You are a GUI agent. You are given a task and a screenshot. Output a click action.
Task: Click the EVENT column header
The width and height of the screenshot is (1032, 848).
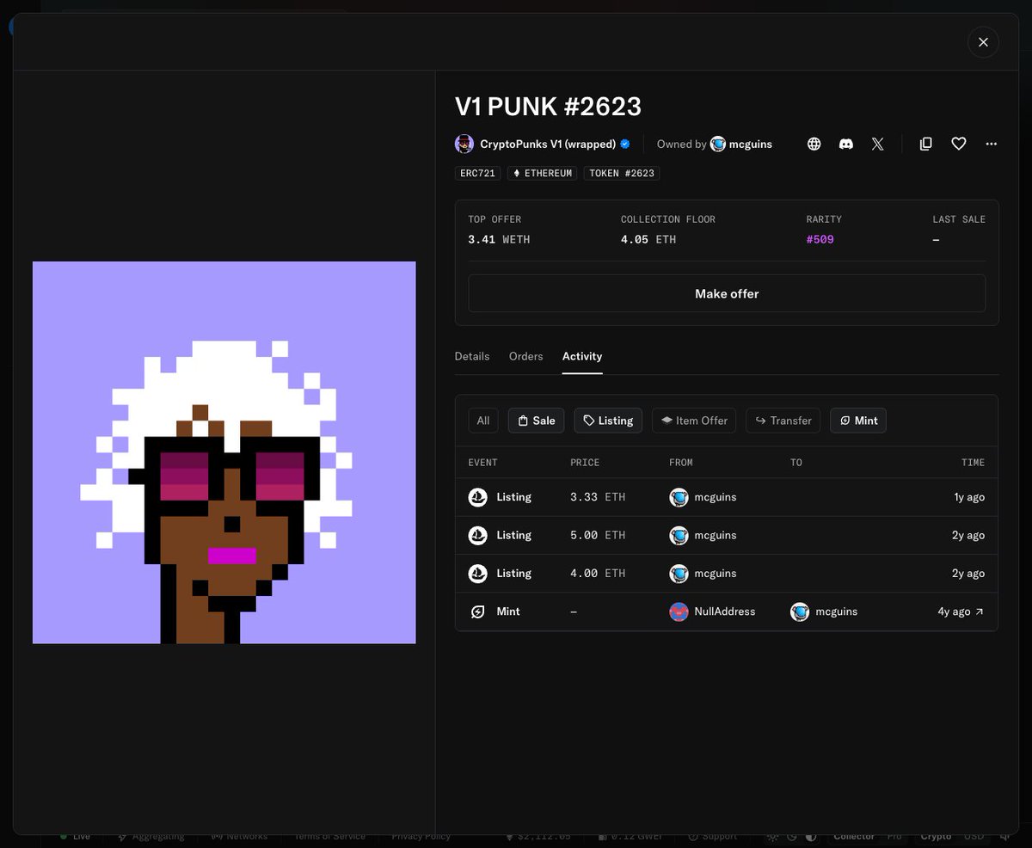(x=482, y=463)
